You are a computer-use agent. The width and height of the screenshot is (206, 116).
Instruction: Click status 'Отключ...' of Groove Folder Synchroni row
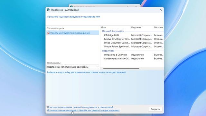pyautogui.click(x=159, y=46)
